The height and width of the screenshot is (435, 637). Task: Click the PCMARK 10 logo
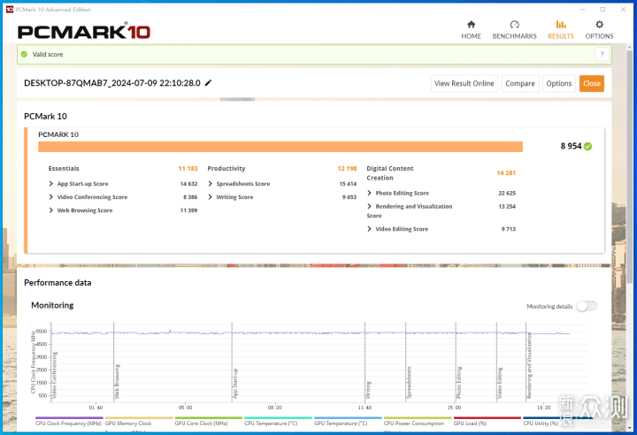coord(84,32)
